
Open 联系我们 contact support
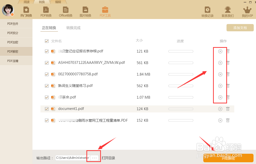(x=227, y=11)
